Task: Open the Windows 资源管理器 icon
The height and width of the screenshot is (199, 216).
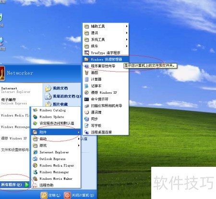Action: pyautogui.click(x=86, y=60)
